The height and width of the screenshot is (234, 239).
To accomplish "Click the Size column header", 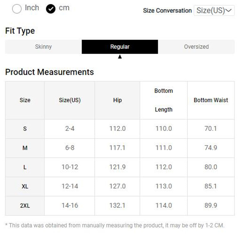I will point(25,100).
